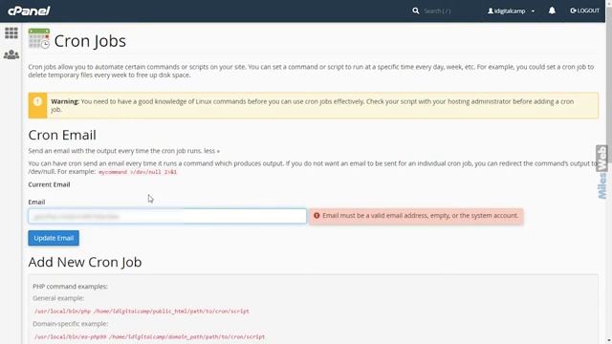This screenshot has height=344, width=612.
Task: Click the 'Cron Email' heading
Action: point(62,135)
